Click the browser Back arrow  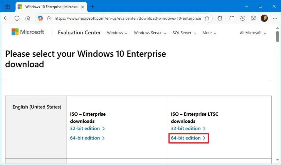(6, 18)
